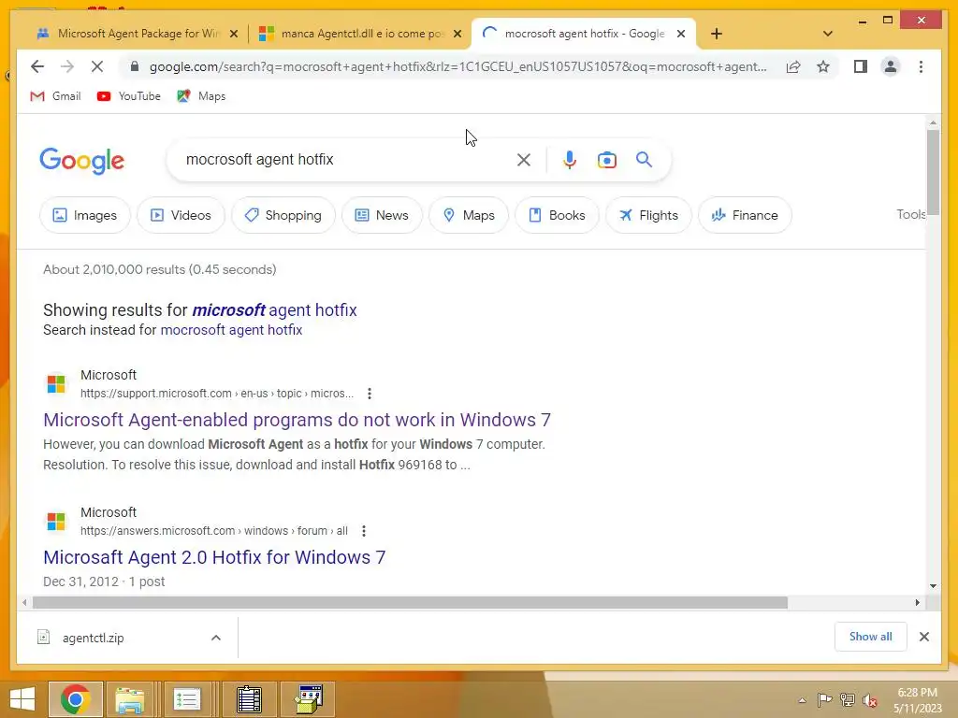Image resolution: width=958 pixels, height=718 pixels.
Task: Switch to Microsoft Agent Package tab
Action: [129, 34]
